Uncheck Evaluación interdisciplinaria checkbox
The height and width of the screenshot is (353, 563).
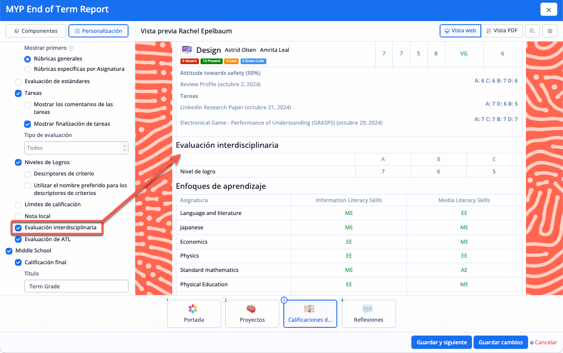point(19,227)
